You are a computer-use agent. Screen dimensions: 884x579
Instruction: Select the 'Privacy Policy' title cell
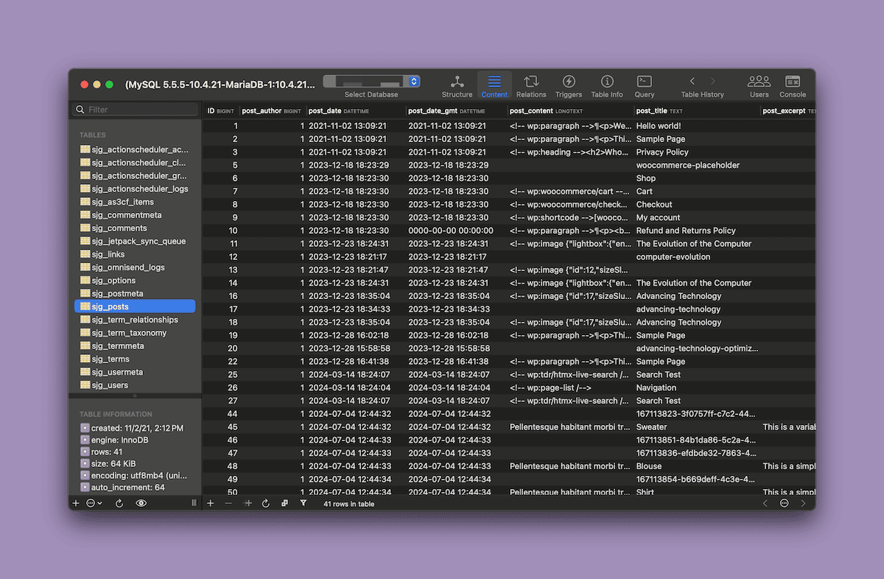coord(697,152)
